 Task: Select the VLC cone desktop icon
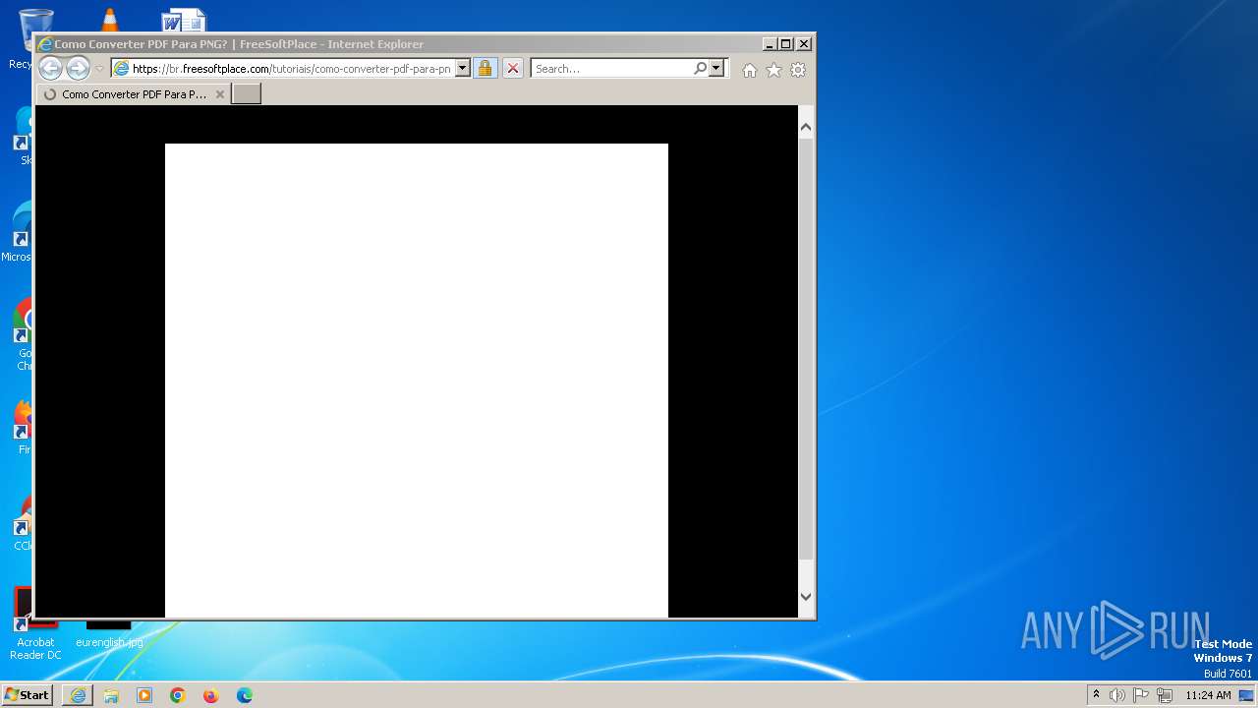110,20
